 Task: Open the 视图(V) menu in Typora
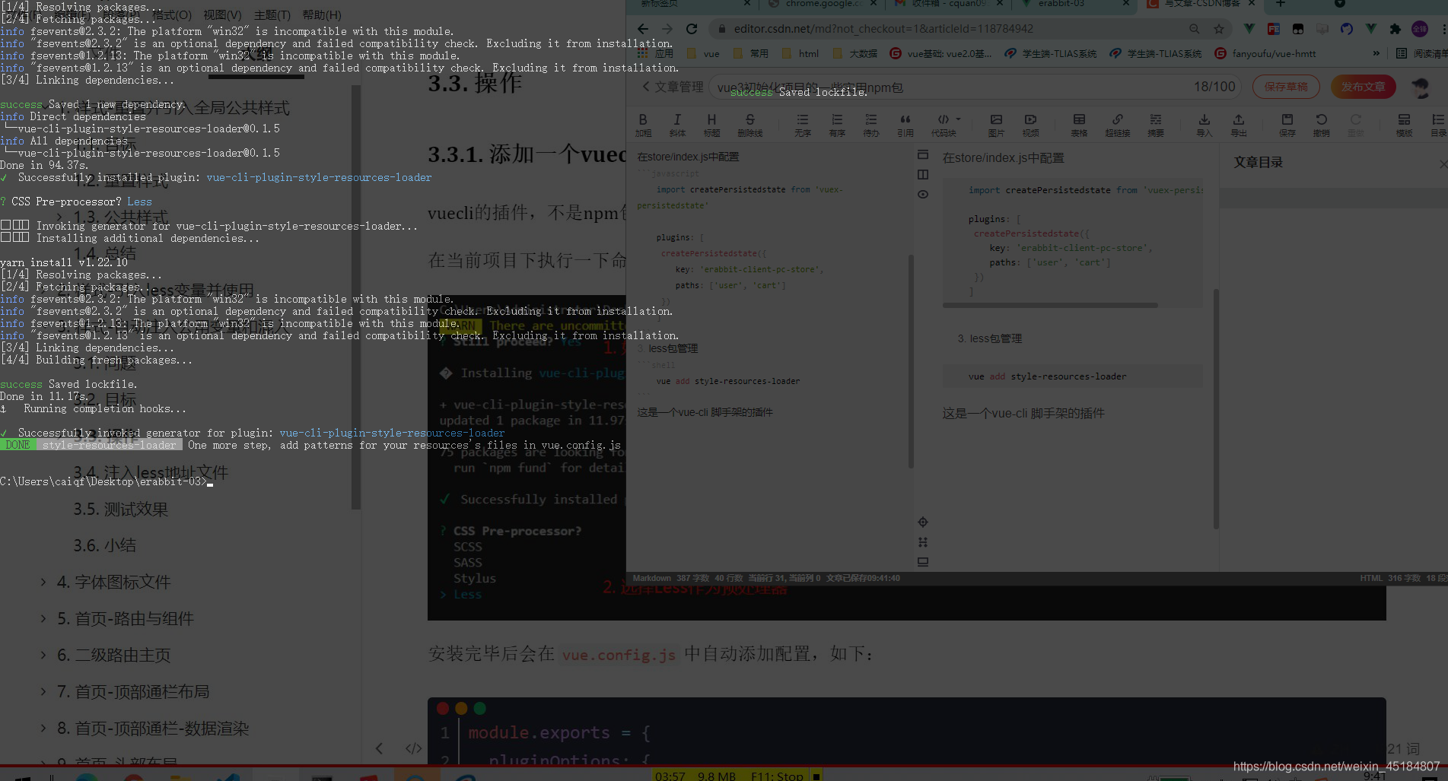pyautogui.click(x=222, y=15)
